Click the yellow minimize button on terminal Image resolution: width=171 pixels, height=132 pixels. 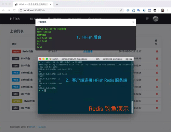click(x=43, y=59)
